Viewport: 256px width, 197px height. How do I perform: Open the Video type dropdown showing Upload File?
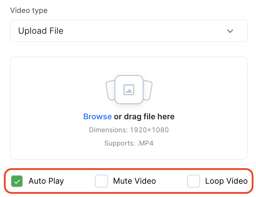[x=129, y=31]
